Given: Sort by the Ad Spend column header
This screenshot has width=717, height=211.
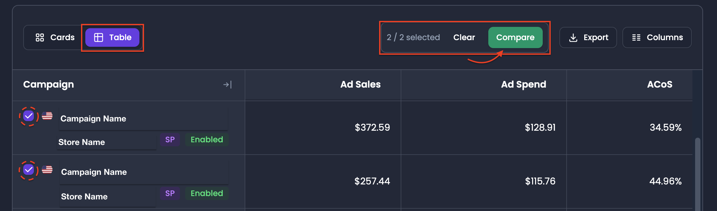Looking at the screenshot, I should tap(523, 85).
